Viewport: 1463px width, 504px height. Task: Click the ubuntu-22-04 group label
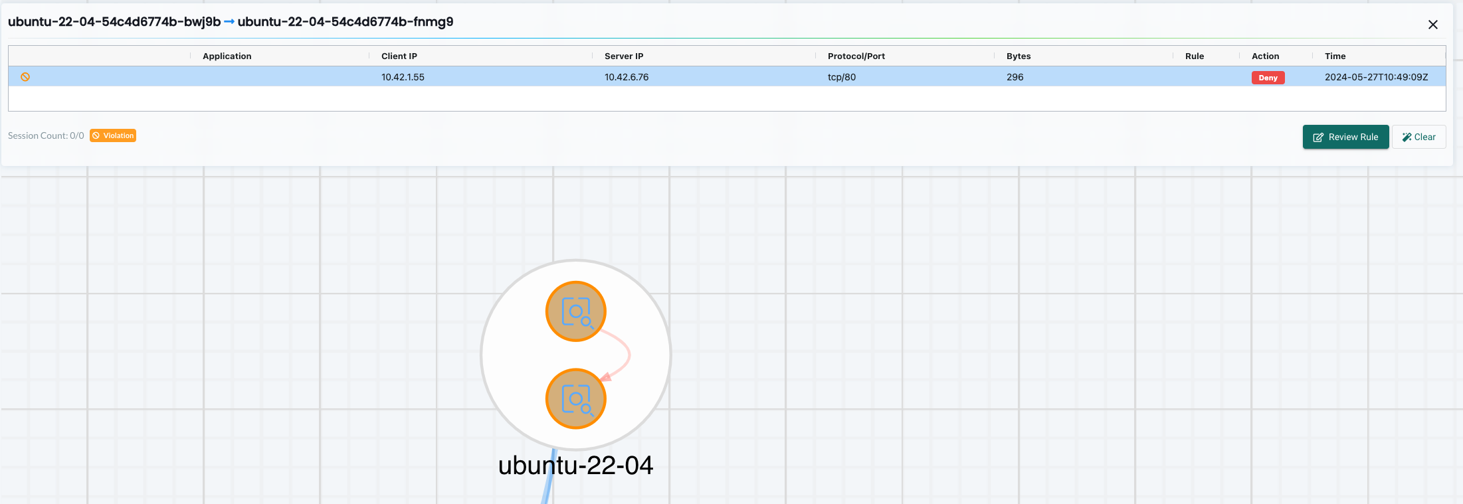pos(575,465)
